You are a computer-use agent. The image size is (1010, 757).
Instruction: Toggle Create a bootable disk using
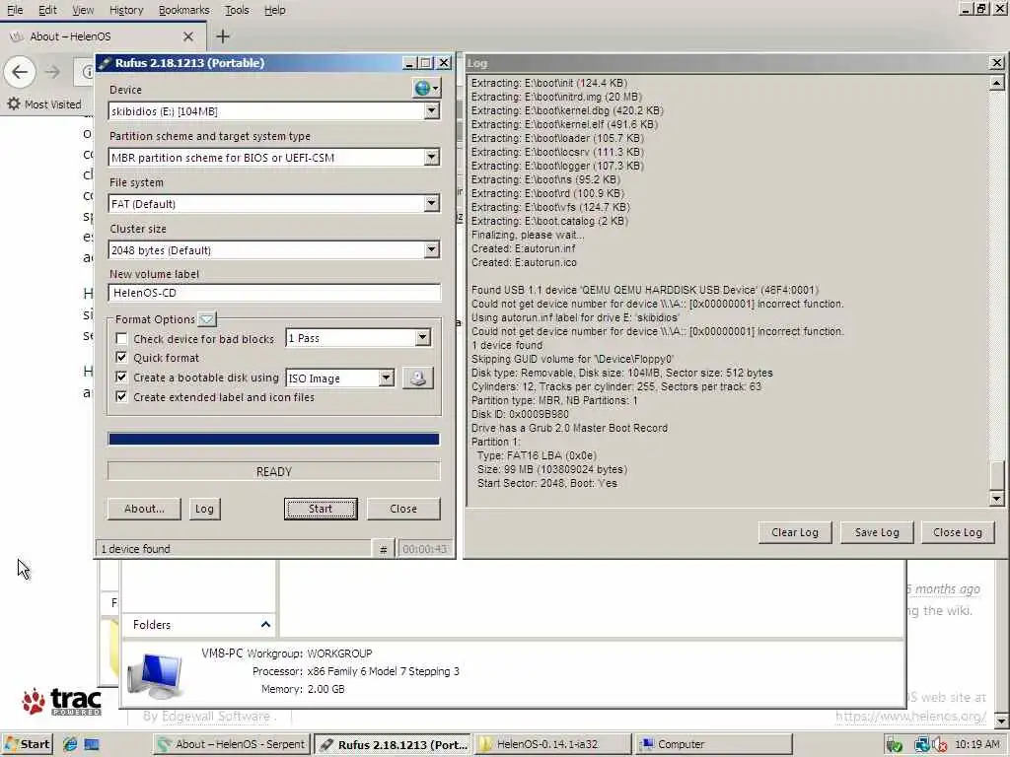click(121, 378)
